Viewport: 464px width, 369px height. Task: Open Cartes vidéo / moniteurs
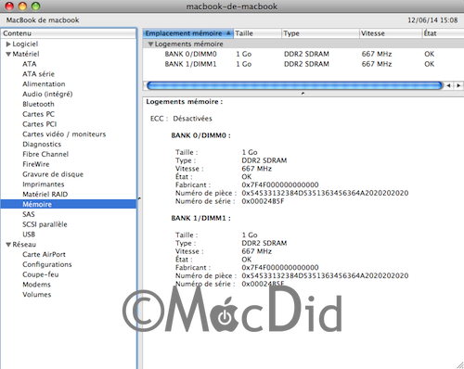pyautogui.click(x=64, y=134)
